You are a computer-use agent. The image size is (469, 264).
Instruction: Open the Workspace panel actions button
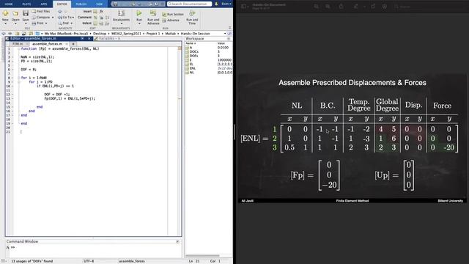[229, 39]
